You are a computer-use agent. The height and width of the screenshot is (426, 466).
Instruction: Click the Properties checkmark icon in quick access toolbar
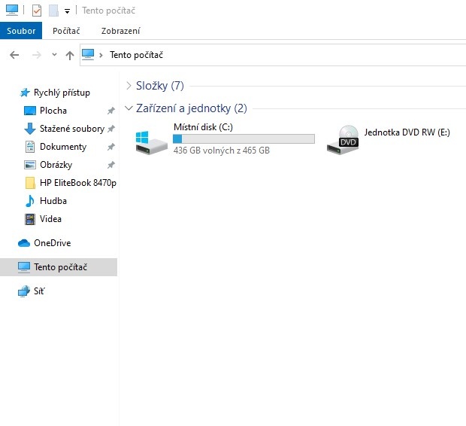coord(37,11)
